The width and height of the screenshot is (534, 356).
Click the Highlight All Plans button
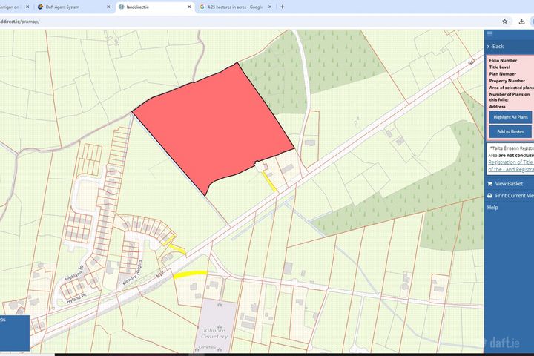click(x=510, y=117)
